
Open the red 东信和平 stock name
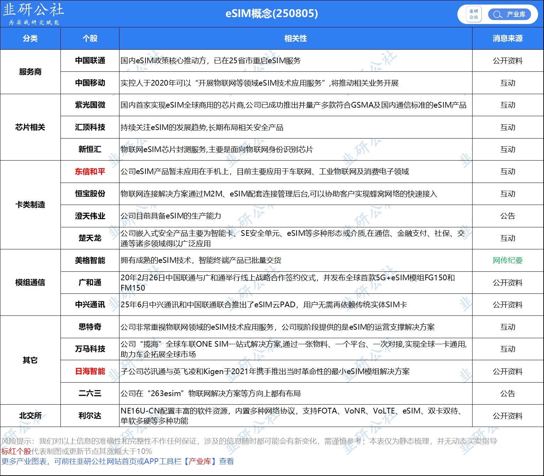point(90,172)
